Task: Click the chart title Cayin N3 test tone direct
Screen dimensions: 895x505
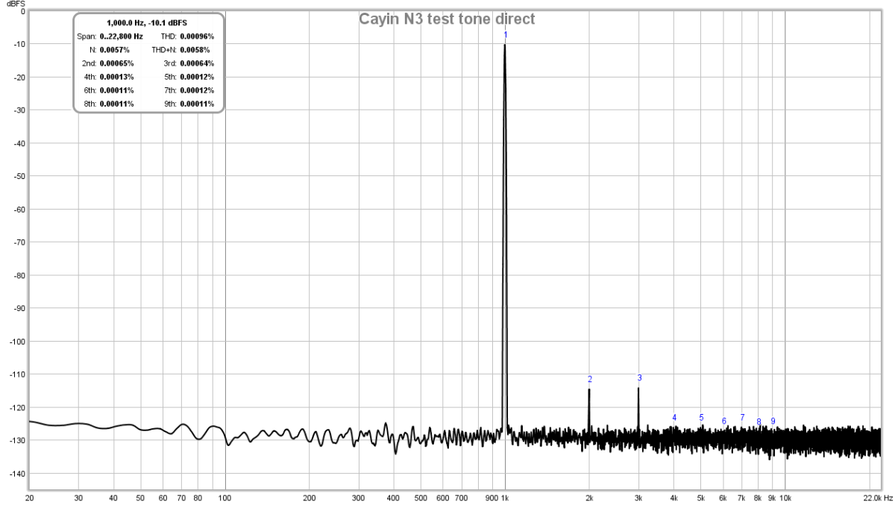Action: [x=447, y=20]
